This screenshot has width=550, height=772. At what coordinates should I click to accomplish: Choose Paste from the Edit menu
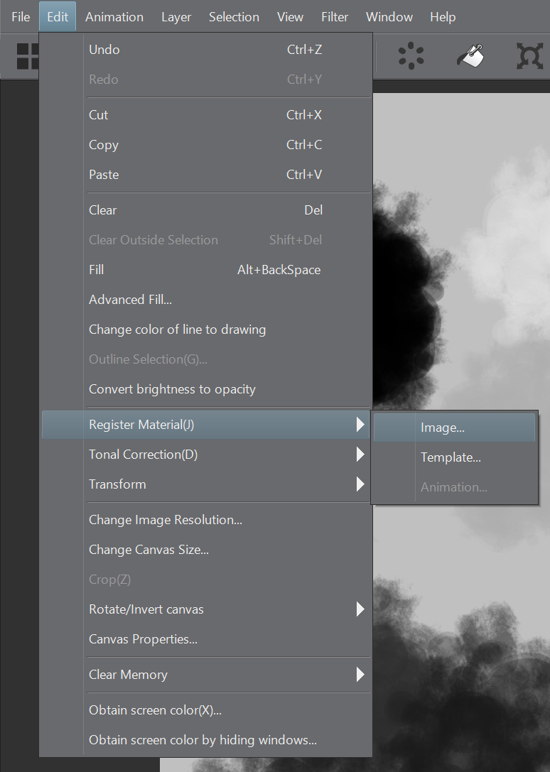tap(205, 175)
